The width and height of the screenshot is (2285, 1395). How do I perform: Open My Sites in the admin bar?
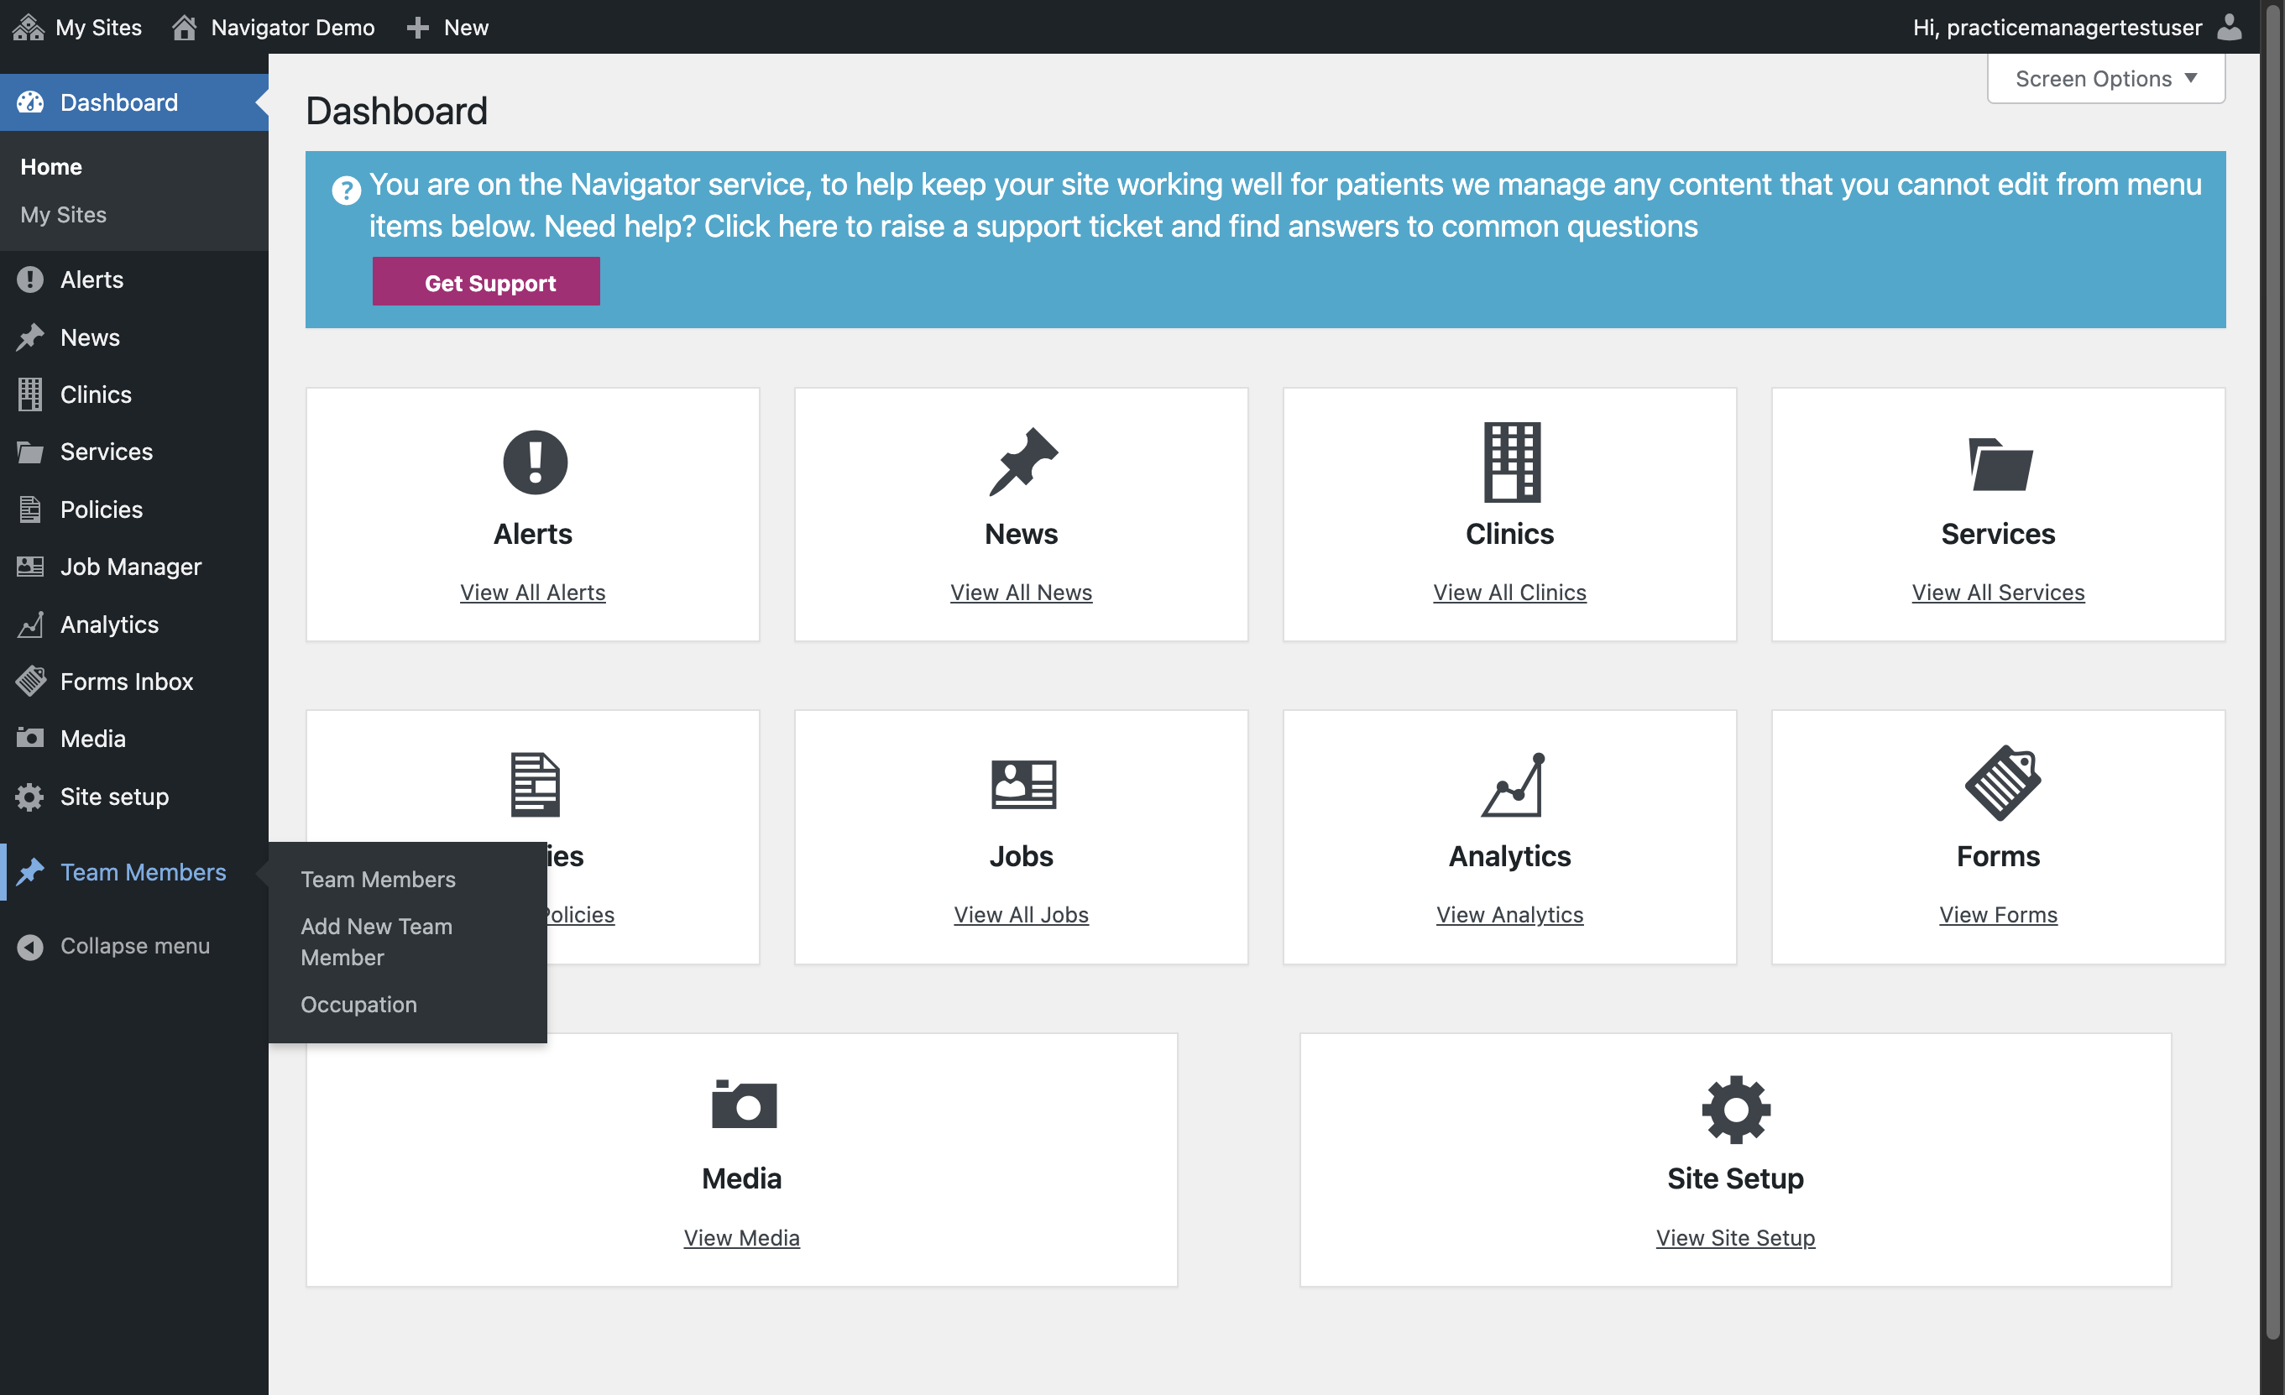(x=78, y=27)
